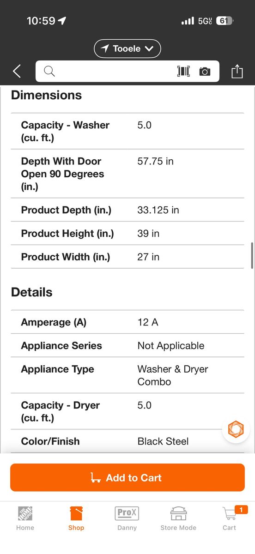Screen dimensions: 255x554
Task: Switch to the Shop tab
Action: [76, 518]
